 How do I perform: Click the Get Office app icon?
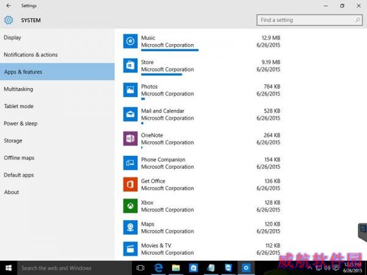(x=130, y=185)
